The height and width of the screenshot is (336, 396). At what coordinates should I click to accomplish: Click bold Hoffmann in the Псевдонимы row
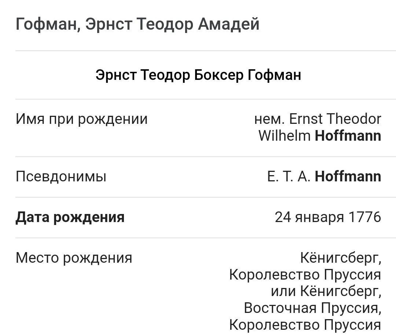point(348,177)
